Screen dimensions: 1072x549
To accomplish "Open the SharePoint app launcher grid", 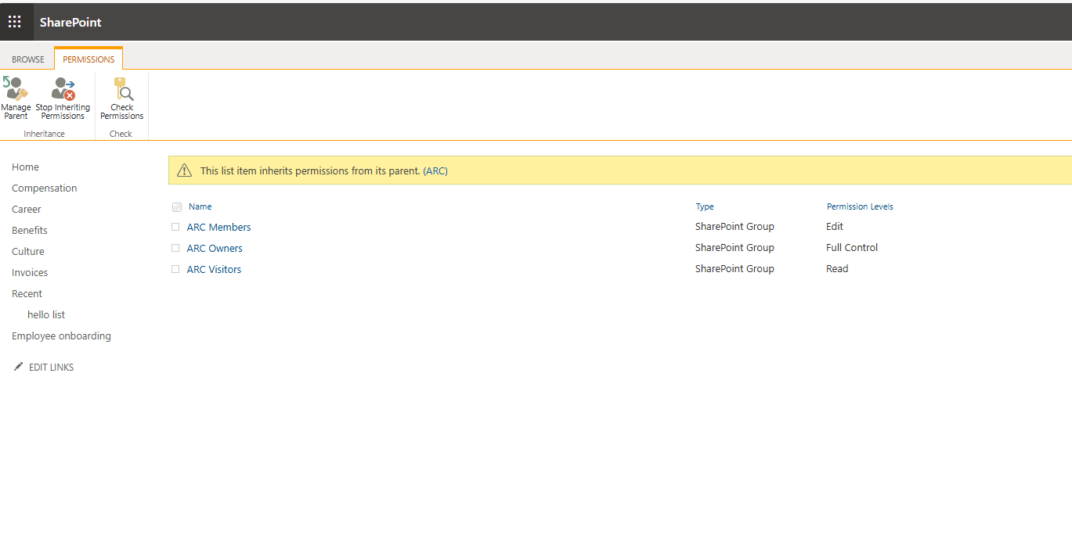I will click(x=15, y=22).
